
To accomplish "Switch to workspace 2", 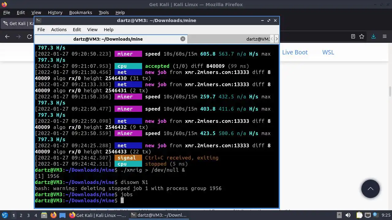I will pos(21,215).
